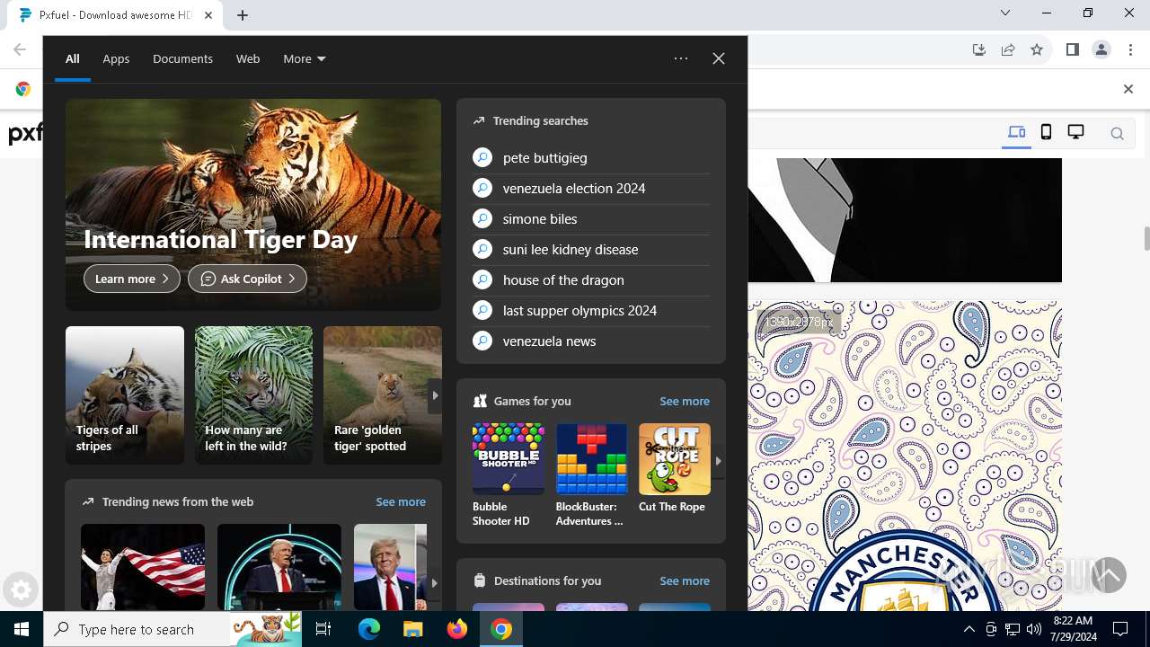Click the Pxfuel search magnifier icon
The height and width of the screenshot is (647, 1150).
point(1117,134)
